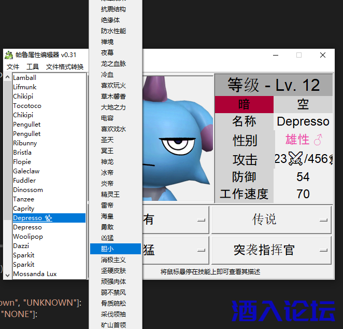
Task: Select 冰帝 skill option
Action: (x=116, y=173)
